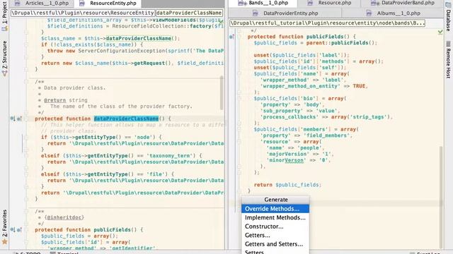The height and width of the screenshot is (254, 453).
Task: Choose Override Methods... in Generate menu
Action: [x=275, y=209]
